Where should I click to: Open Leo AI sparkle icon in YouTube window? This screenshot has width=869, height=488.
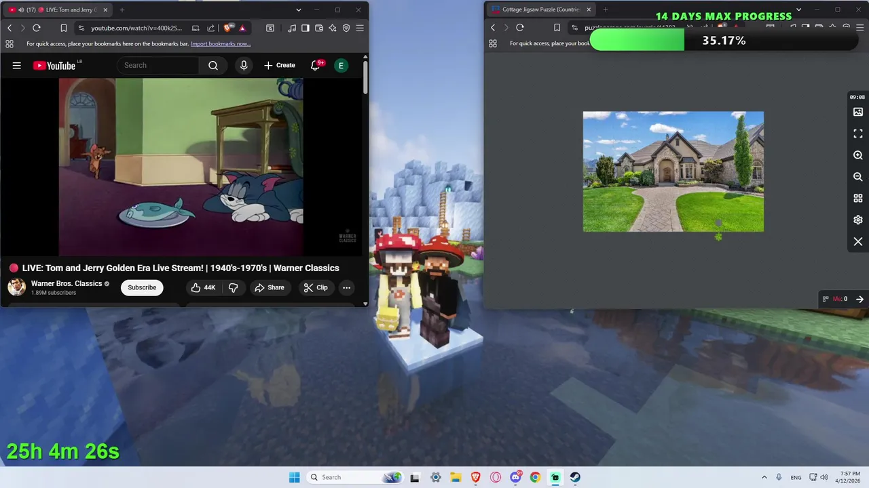tap(333, 28)
